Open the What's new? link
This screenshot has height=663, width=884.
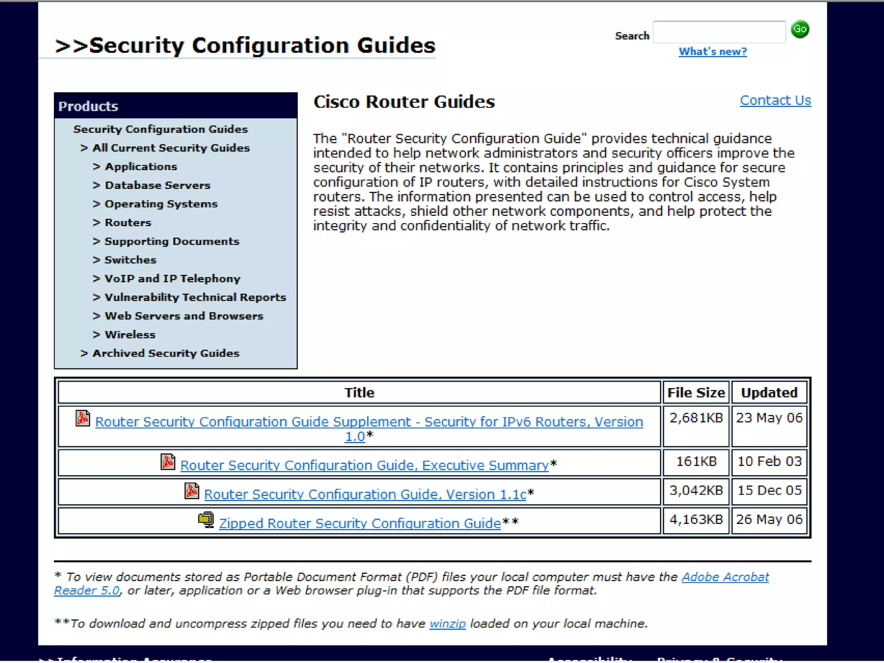[x=712, y=52]
